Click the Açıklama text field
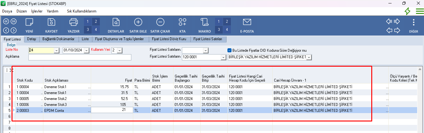 pyautogui.click(x=80, y=57)
